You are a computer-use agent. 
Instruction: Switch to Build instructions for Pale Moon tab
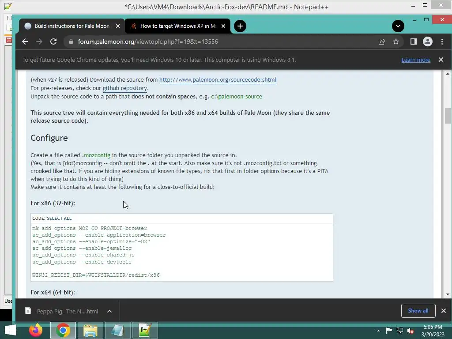pyautogui.click(x=72, y=26)
